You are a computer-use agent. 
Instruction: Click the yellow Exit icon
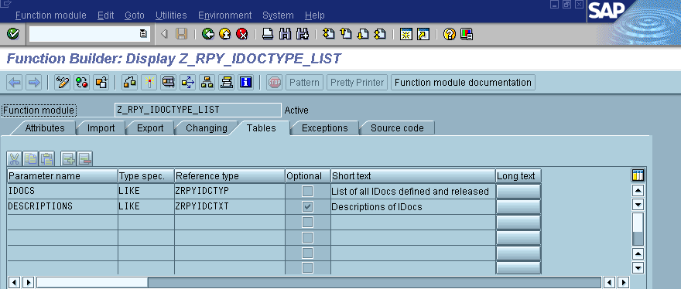pos(224,34)
